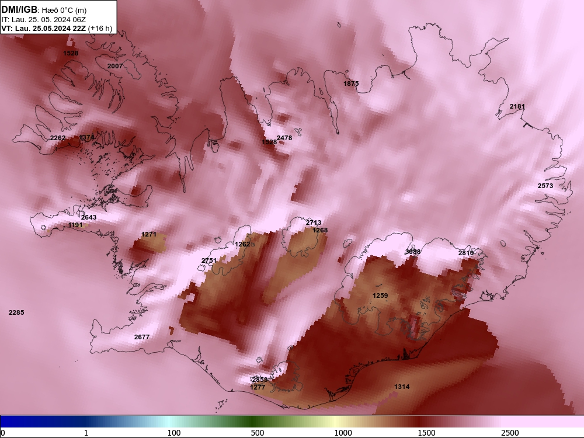
Task: Click the 1875 height value
Action: click(x=351, y=84)
